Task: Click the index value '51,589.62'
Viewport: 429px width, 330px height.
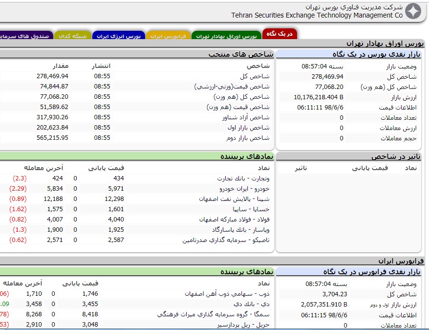Action: [x=54, y=107]
